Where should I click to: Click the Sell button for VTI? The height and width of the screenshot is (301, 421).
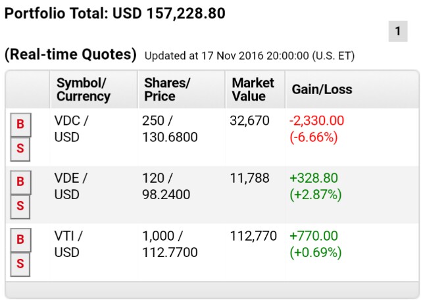pyautogui.click(x=20, y=264)
